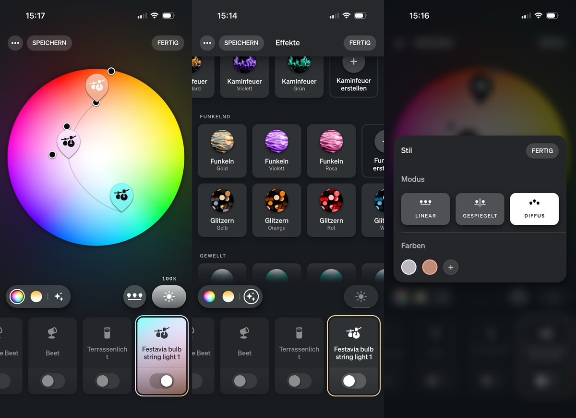Select the copper color swatch under Farben
This screenshot has height=418, width=576.
click(430, 267)
